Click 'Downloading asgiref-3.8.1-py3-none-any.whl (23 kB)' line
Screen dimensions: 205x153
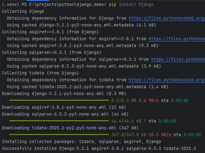(x=64, y=107)
